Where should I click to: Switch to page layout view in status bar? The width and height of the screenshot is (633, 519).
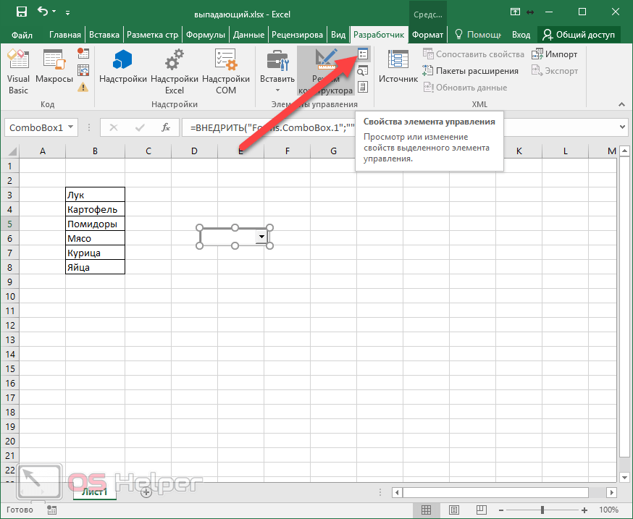pyautogui.click(x=453, y=510)
